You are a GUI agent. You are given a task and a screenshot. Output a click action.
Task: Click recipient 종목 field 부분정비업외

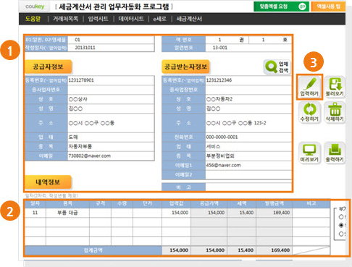[248, 156]
